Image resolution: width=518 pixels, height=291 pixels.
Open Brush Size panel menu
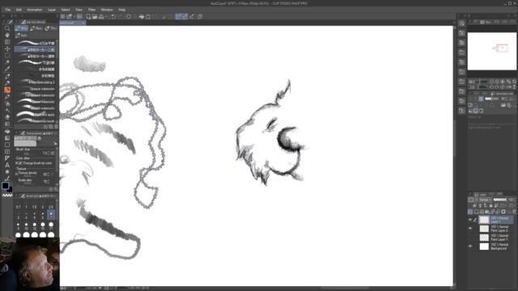(17, 196)
